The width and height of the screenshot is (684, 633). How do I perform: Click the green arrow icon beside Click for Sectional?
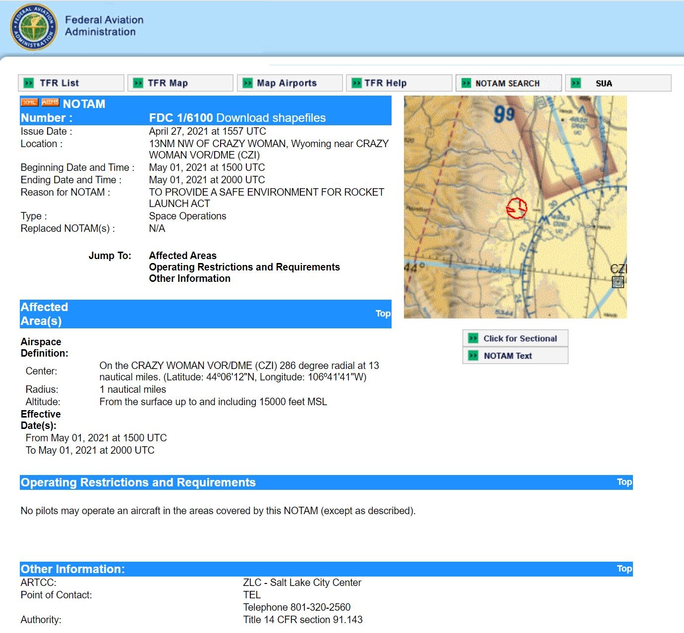pos(473,338)
